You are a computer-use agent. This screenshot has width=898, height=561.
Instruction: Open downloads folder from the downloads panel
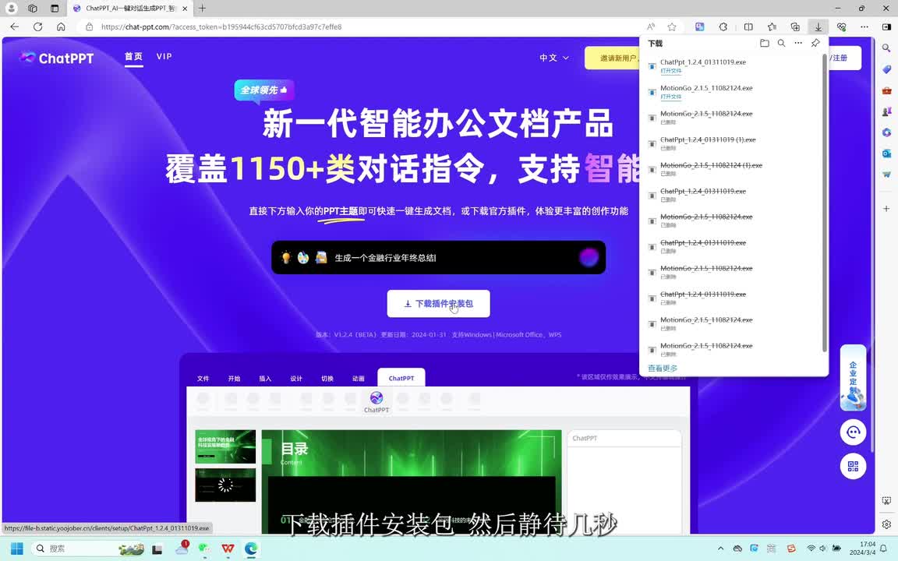point(764,44)
